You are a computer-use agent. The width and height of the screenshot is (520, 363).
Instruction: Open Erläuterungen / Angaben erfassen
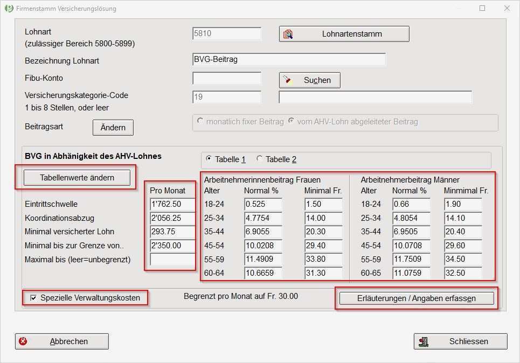(x=417, y=298)
